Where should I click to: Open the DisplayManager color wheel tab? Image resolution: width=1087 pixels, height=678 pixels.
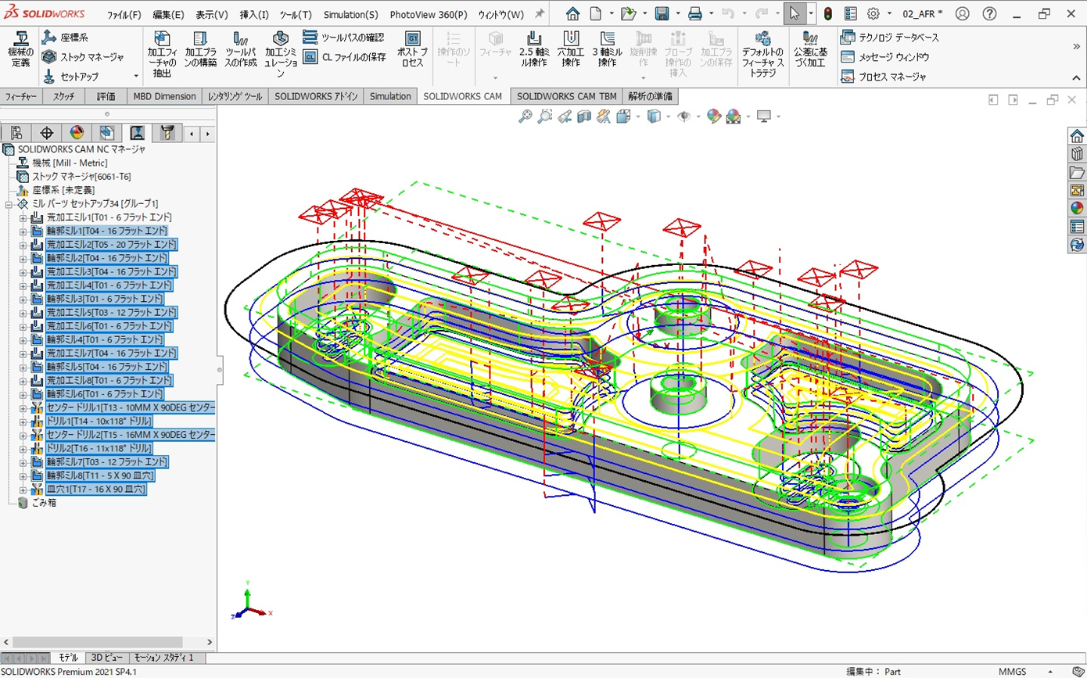coord(77,132)
